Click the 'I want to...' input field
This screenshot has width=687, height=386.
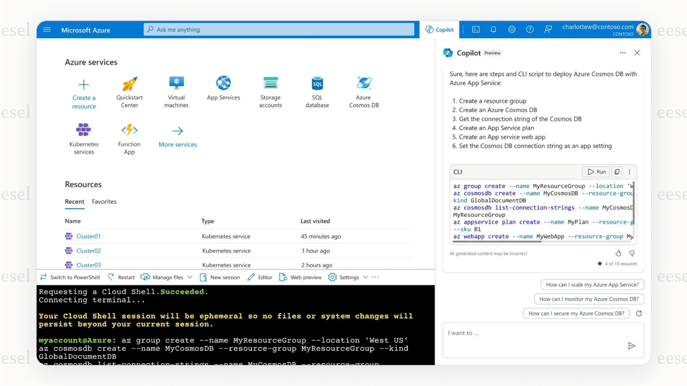point(532,340)
